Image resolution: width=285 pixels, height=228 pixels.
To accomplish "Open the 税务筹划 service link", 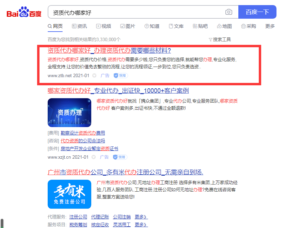I will [78, 225].
